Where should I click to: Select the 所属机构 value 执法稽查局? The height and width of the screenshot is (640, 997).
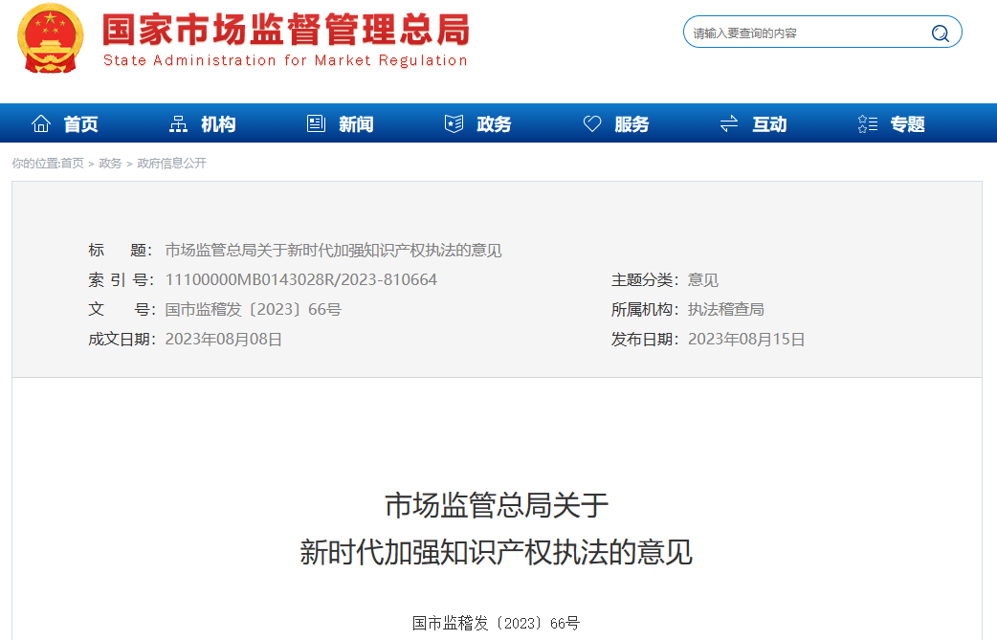click(x=726, y=310)
